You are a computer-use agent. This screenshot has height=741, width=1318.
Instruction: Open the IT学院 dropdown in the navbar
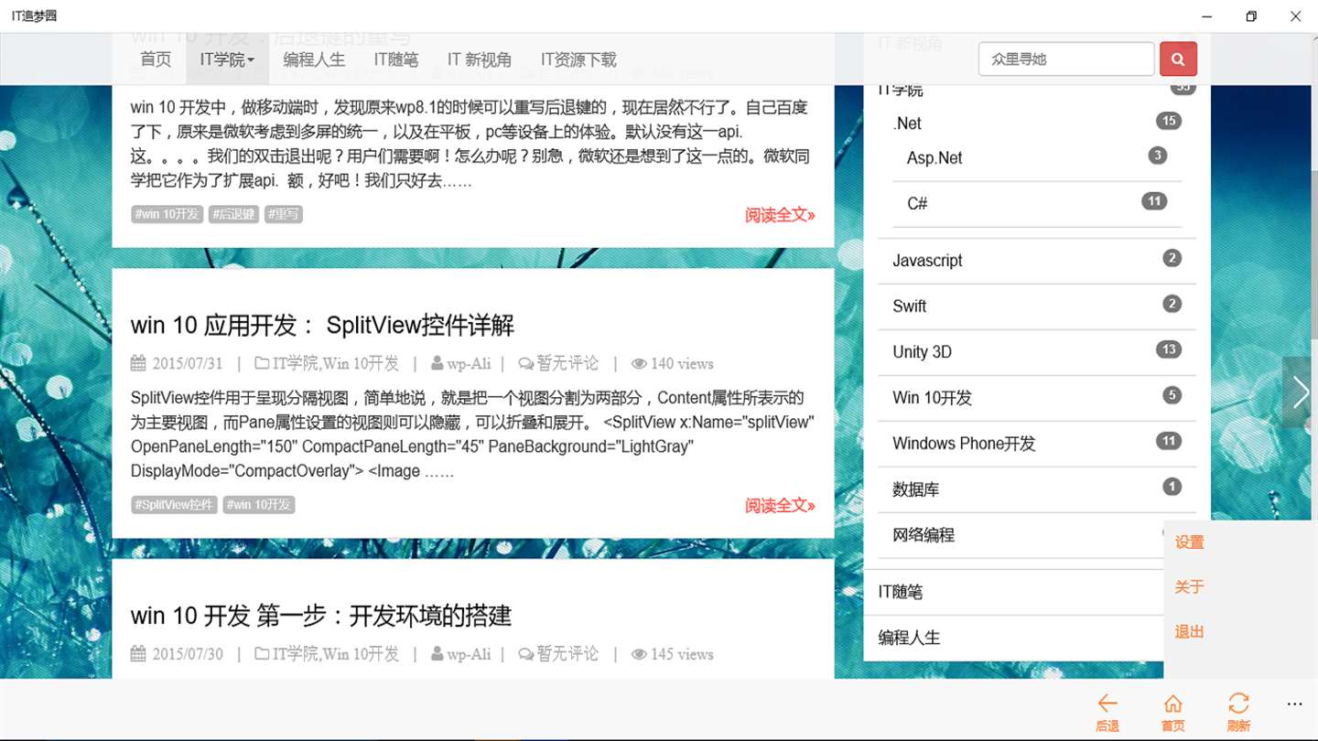click(x=227, y=59)
